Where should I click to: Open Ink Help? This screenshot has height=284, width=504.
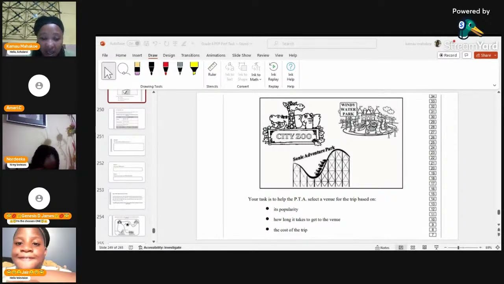(291, 72)
